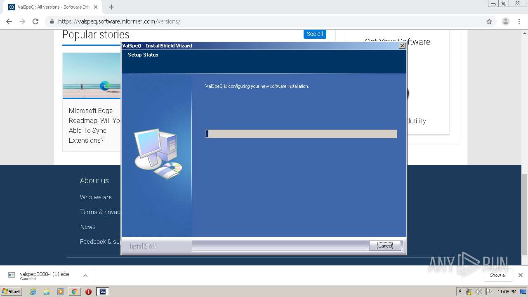
Task: Click the setup progress bar
Action: click(301, 134)
